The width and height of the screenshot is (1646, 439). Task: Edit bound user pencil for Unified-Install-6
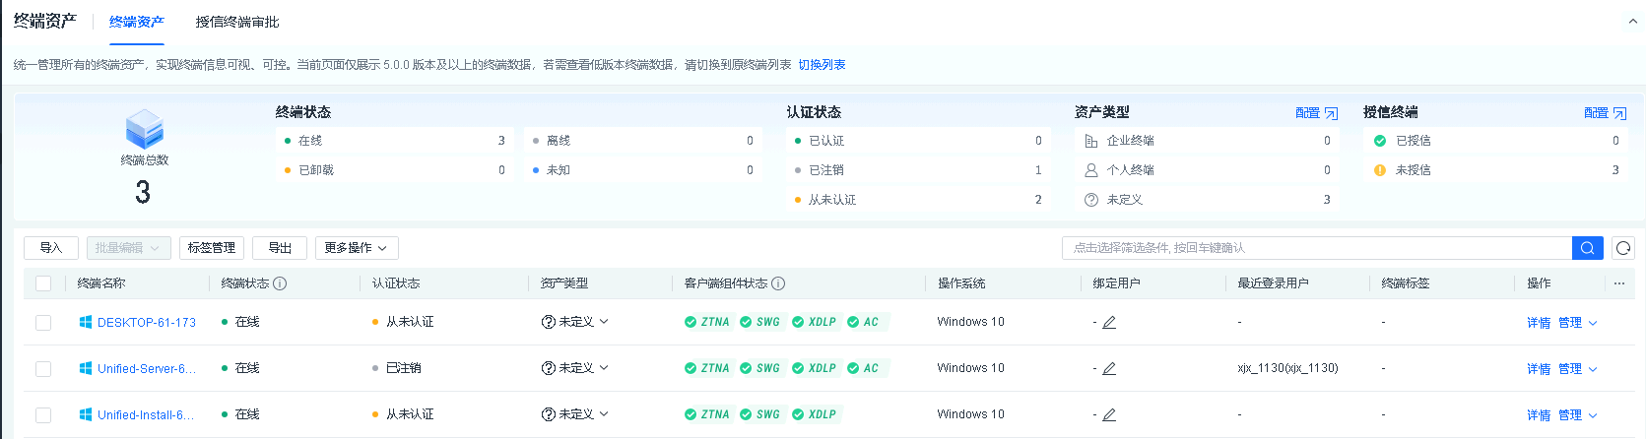pyautogui.click(x=1109, y=414)
